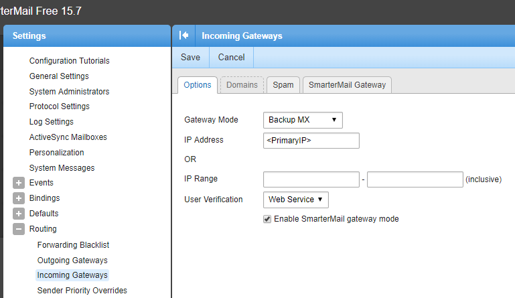
Task: Expand the Defaults tree node
Action: 19,214
